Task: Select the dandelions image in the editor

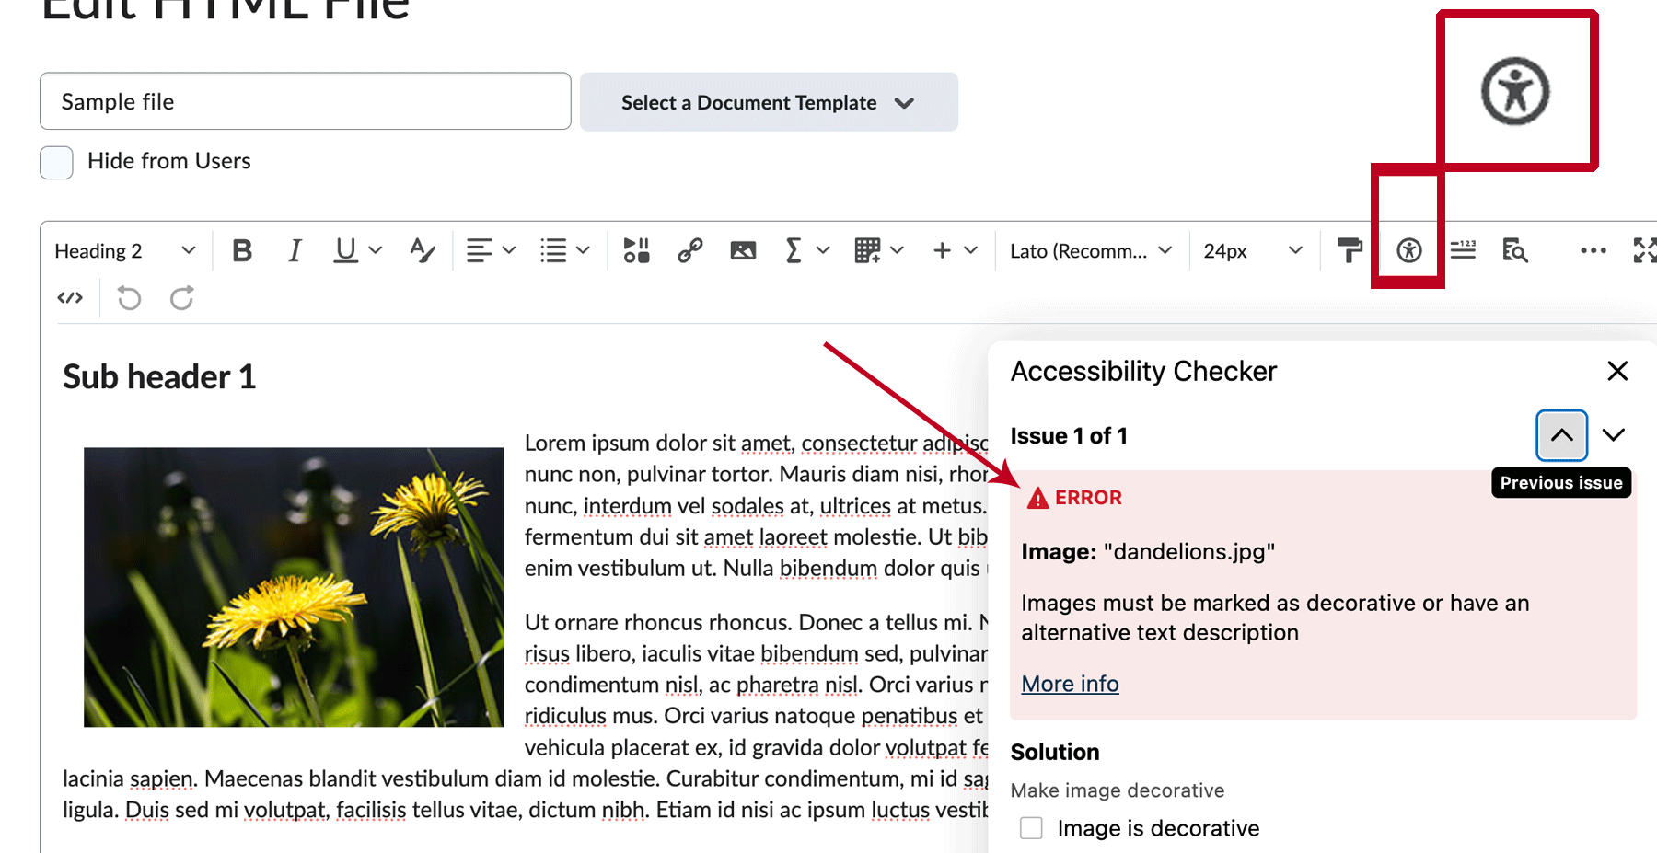Action: [294, 587]
